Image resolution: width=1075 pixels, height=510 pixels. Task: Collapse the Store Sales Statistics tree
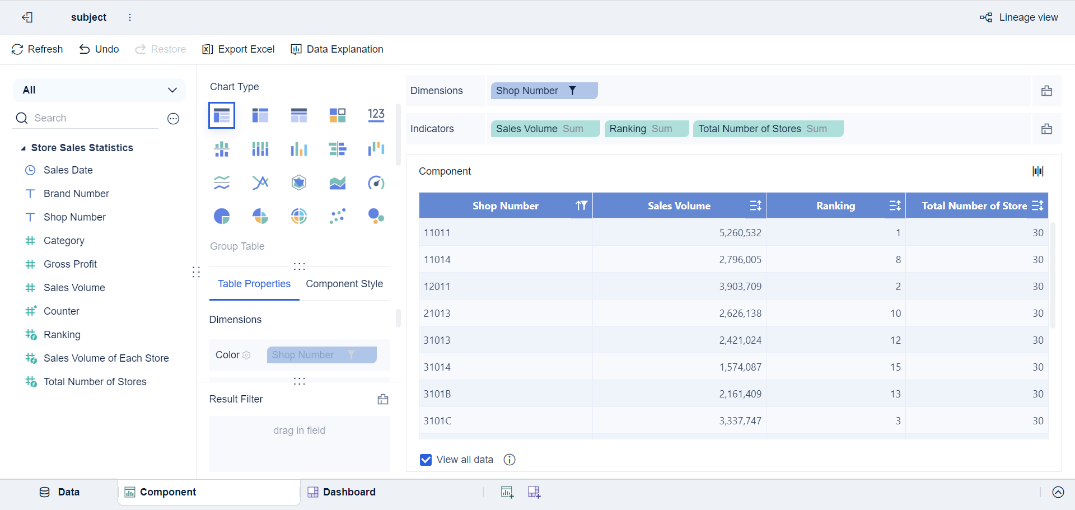[x=23, y=148]
